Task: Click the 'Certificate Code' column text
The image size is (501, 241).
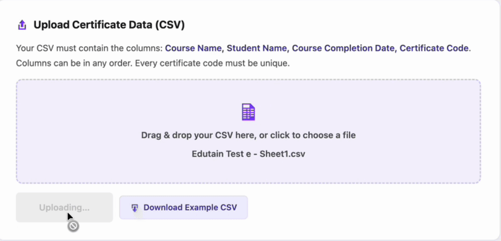Action: [x=434, y=48]
